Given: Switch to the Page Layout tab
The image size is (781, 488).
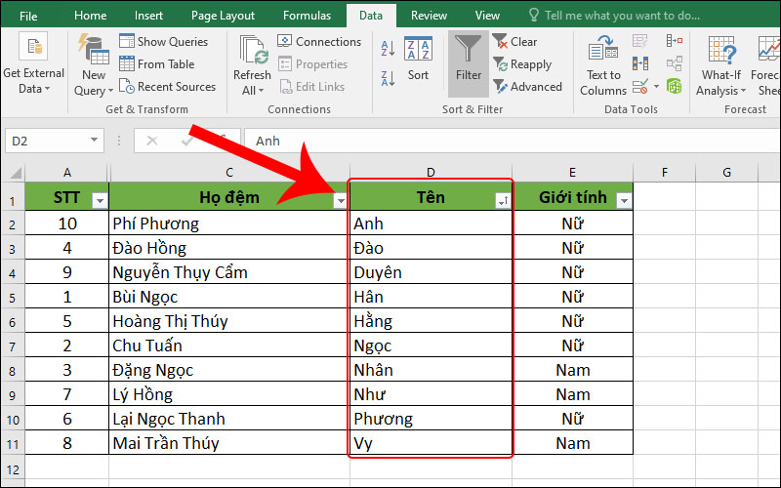Looking at the screenshot, I should (223, 16).
